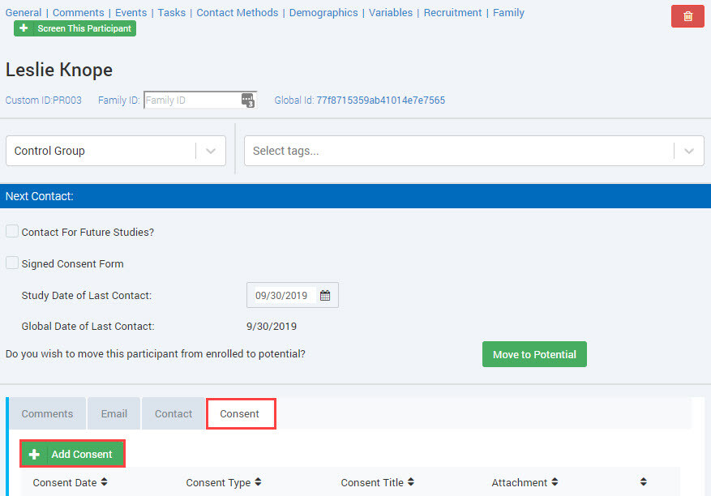Click into the Family ID field

point(191,100)
